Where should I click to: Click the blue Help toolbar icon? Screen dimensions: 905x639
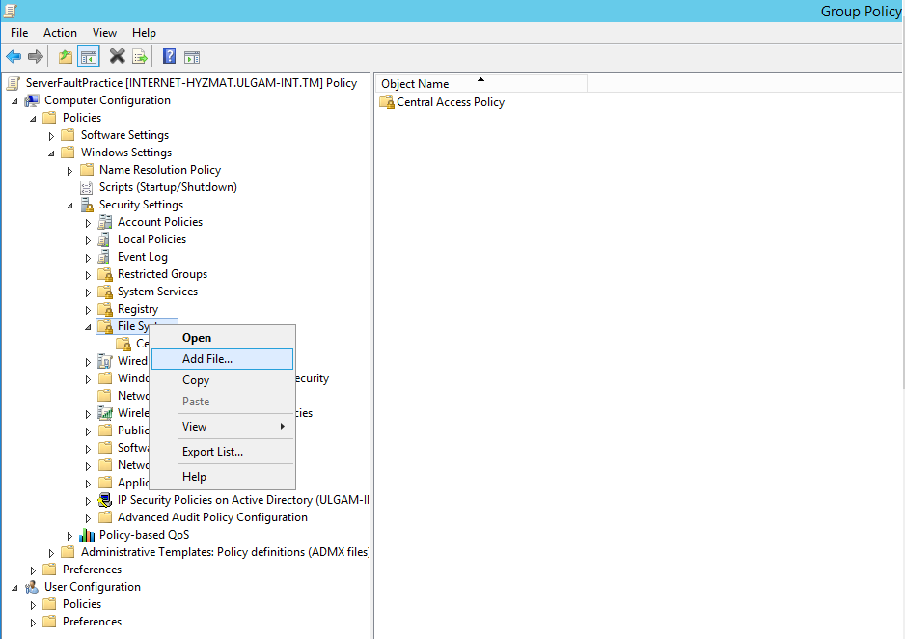click(x=169, y=57)
